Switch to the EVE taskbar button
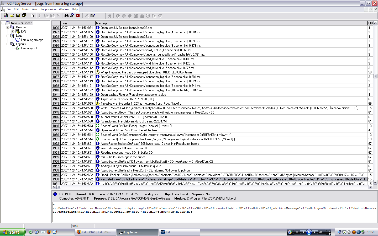 [180, 232]
